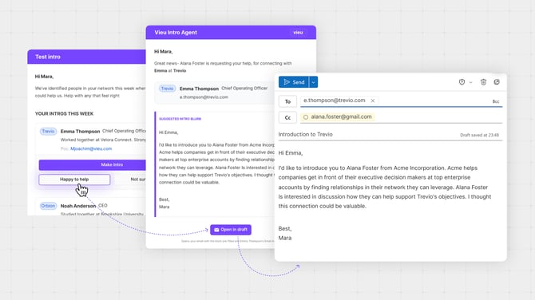The width and height of the screenshot is (535, 300).
Task: Select Noah Anderson name
Action: pyautogui.click(x=78, y=206)
